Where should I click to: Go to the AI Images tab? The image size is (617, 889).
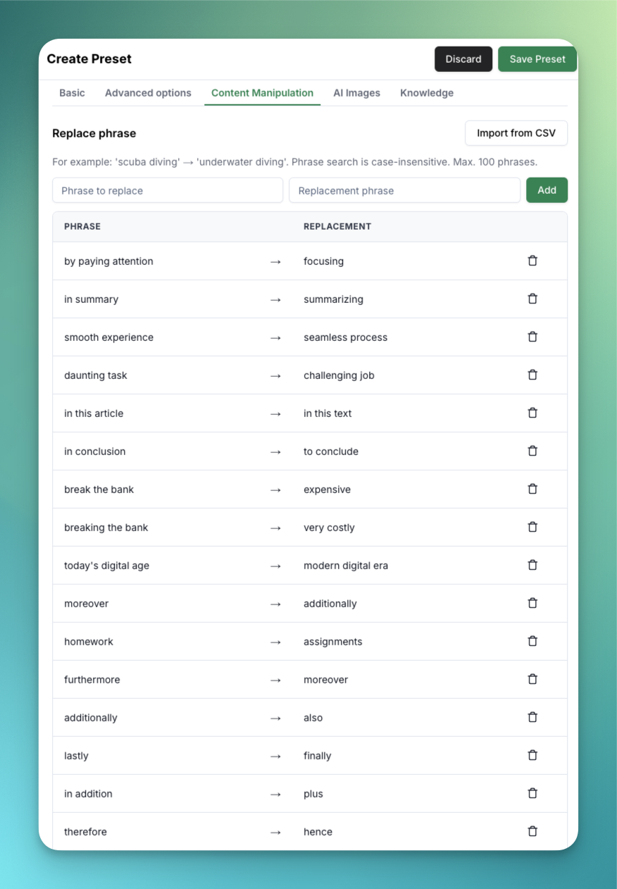356,93
